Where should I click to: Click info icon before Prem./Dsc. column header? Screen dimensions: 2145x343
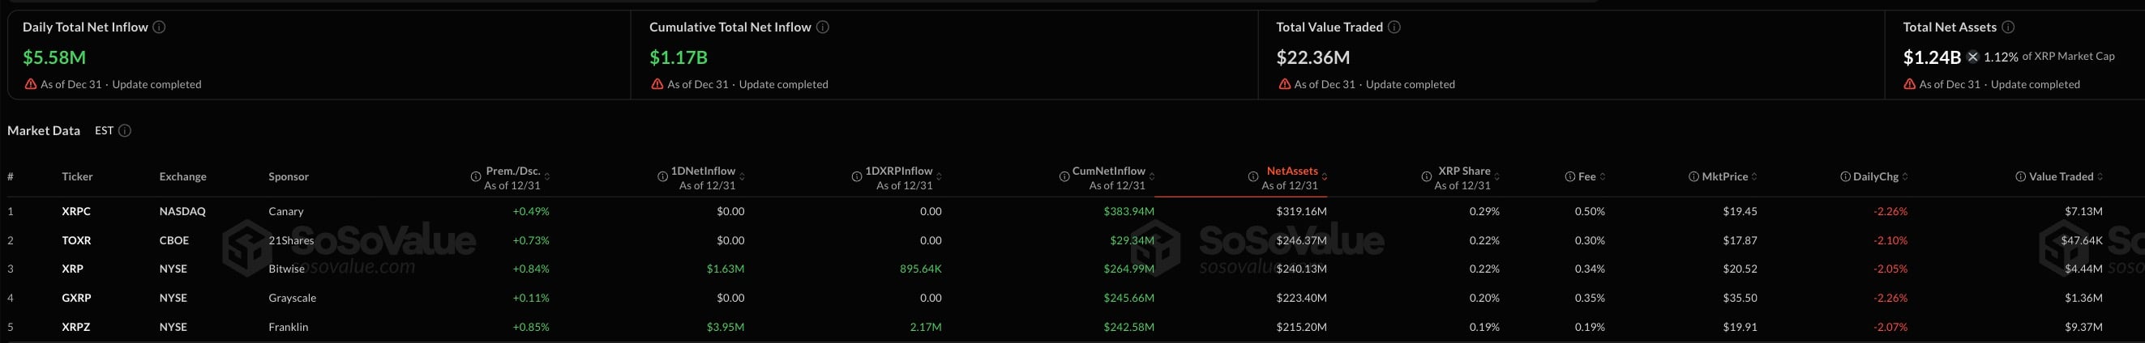pos(476,177)
